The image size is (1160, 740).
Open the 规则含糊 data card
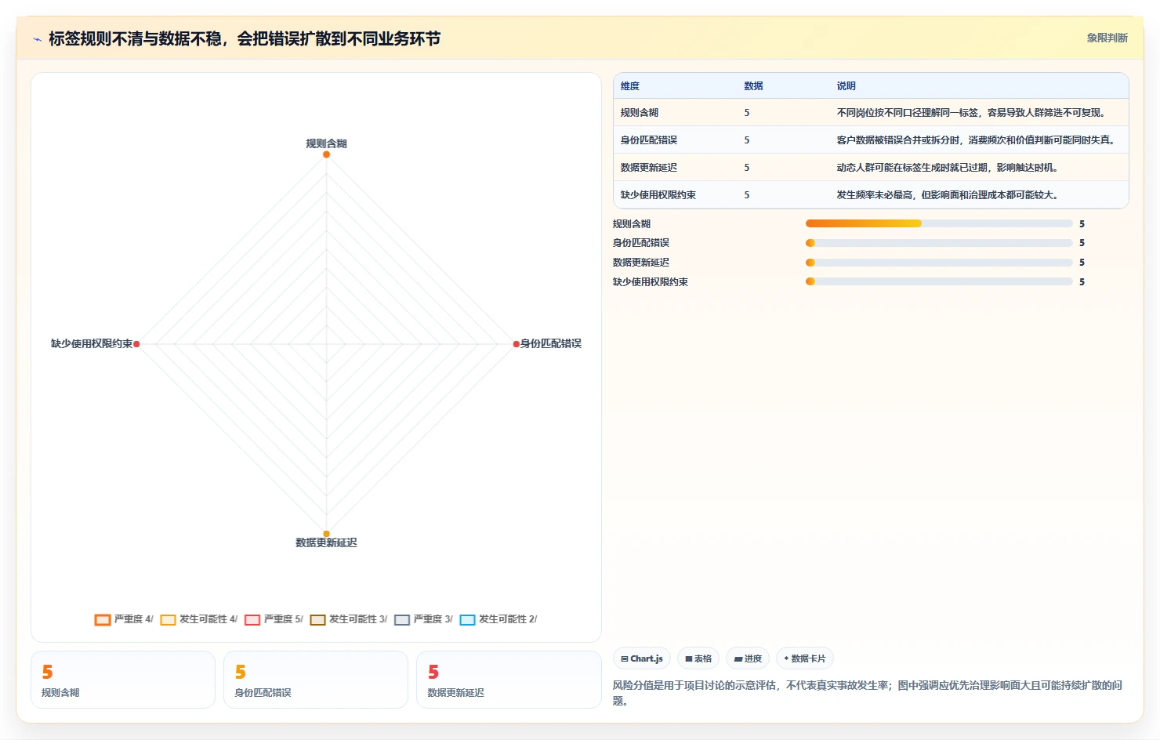(123, 680)
